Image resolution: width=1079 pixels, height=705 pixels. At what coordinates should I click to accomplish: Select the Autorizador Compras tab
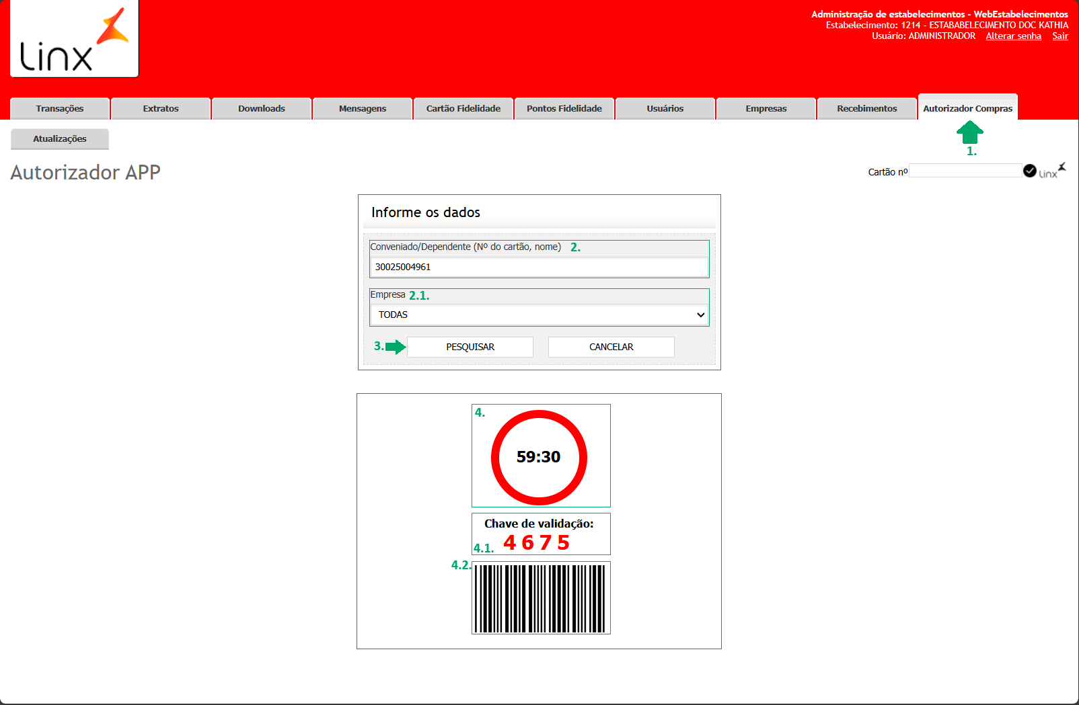click(x=968, y=108)
